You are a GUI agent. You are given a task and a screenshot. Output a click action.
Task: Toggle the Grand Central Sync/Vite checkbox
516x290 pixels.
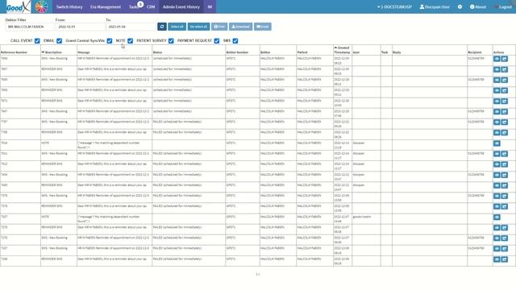[x=110, y=41]
